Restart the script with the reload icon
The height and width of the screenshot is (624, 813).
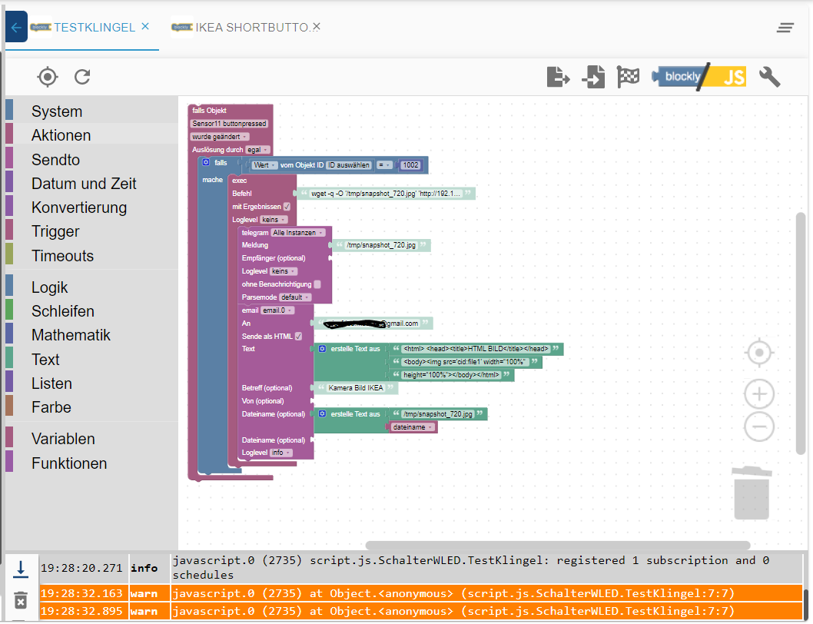pyautogui.click(x=82, y=77)
